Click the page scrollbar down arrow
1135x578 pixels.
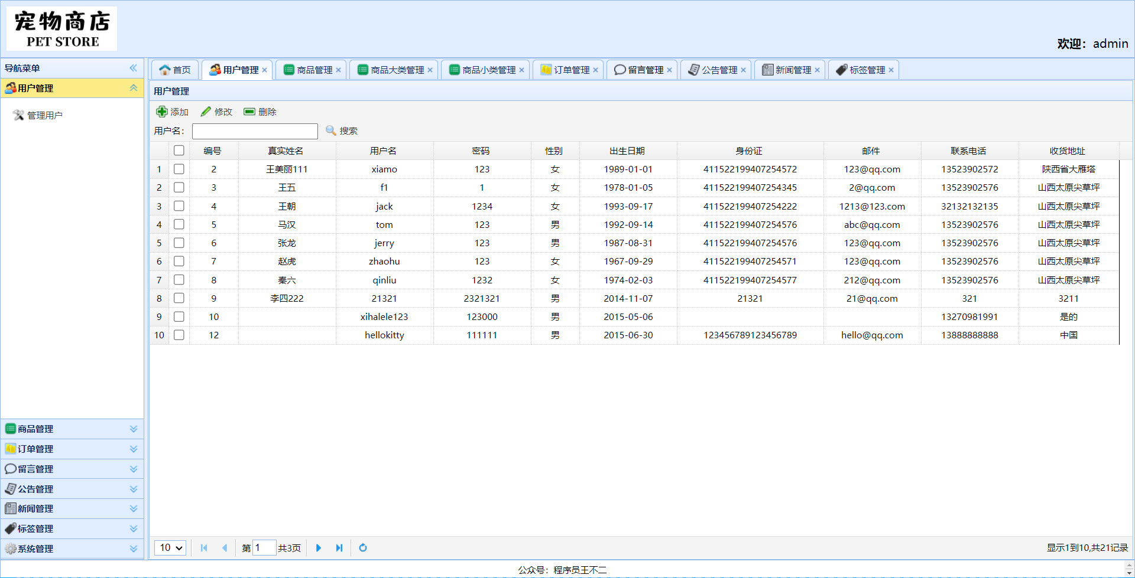1129,573
